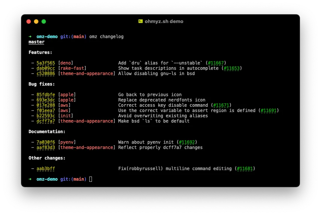Click the 'Documentation:' section heading
This screenshot has height=215, width=321.
click(47, 132)
